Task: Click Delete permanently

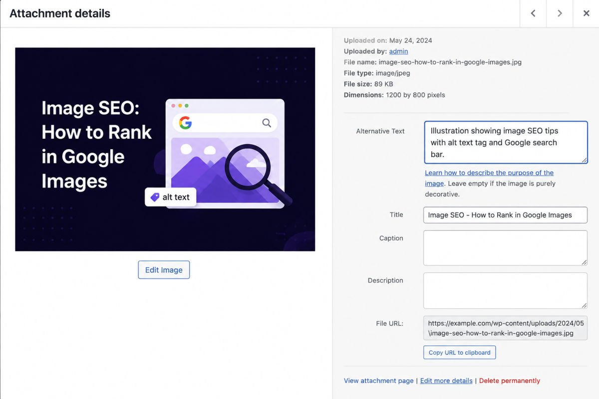Action: point(510,381)
